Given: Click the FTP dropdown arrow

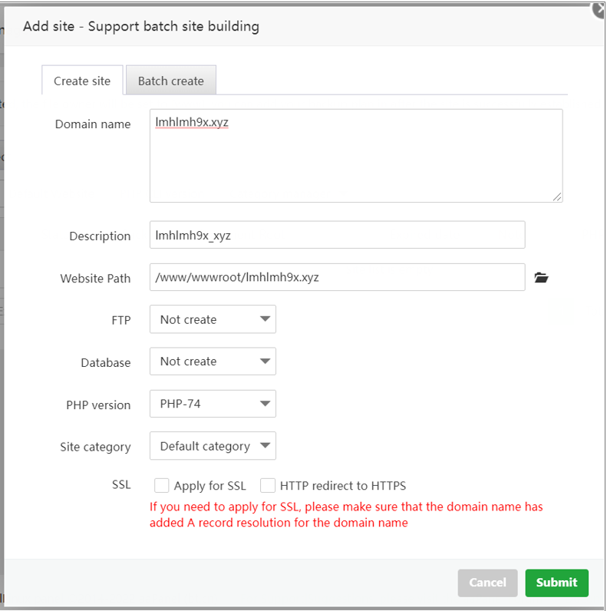Looking at the screenshot, I should coord(265,319).
